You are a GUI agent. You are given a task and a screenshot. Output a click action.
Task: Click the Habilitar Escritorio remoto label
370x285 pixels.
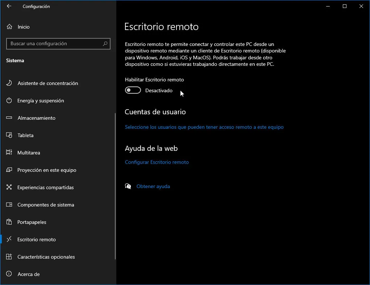[x=154, y=80]
